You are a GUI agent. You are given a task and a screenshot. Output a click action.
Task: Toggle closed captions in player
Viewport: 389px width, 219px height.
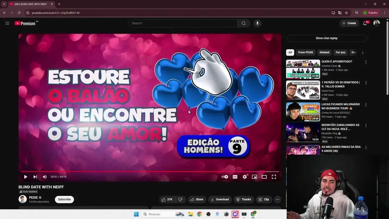(x=235, y=177)
